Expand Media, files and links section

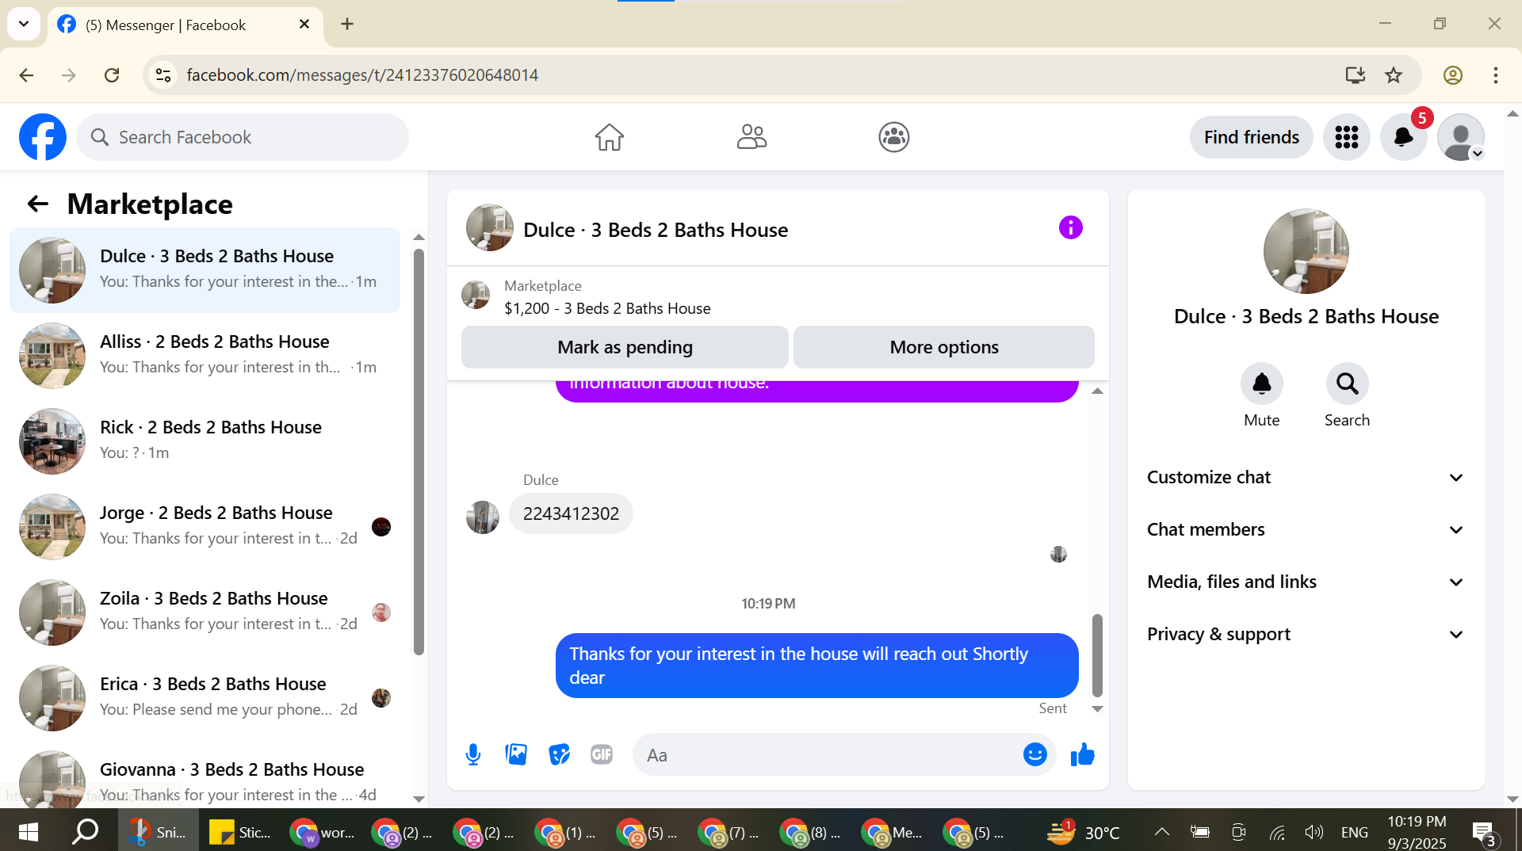coord(1305,582)
